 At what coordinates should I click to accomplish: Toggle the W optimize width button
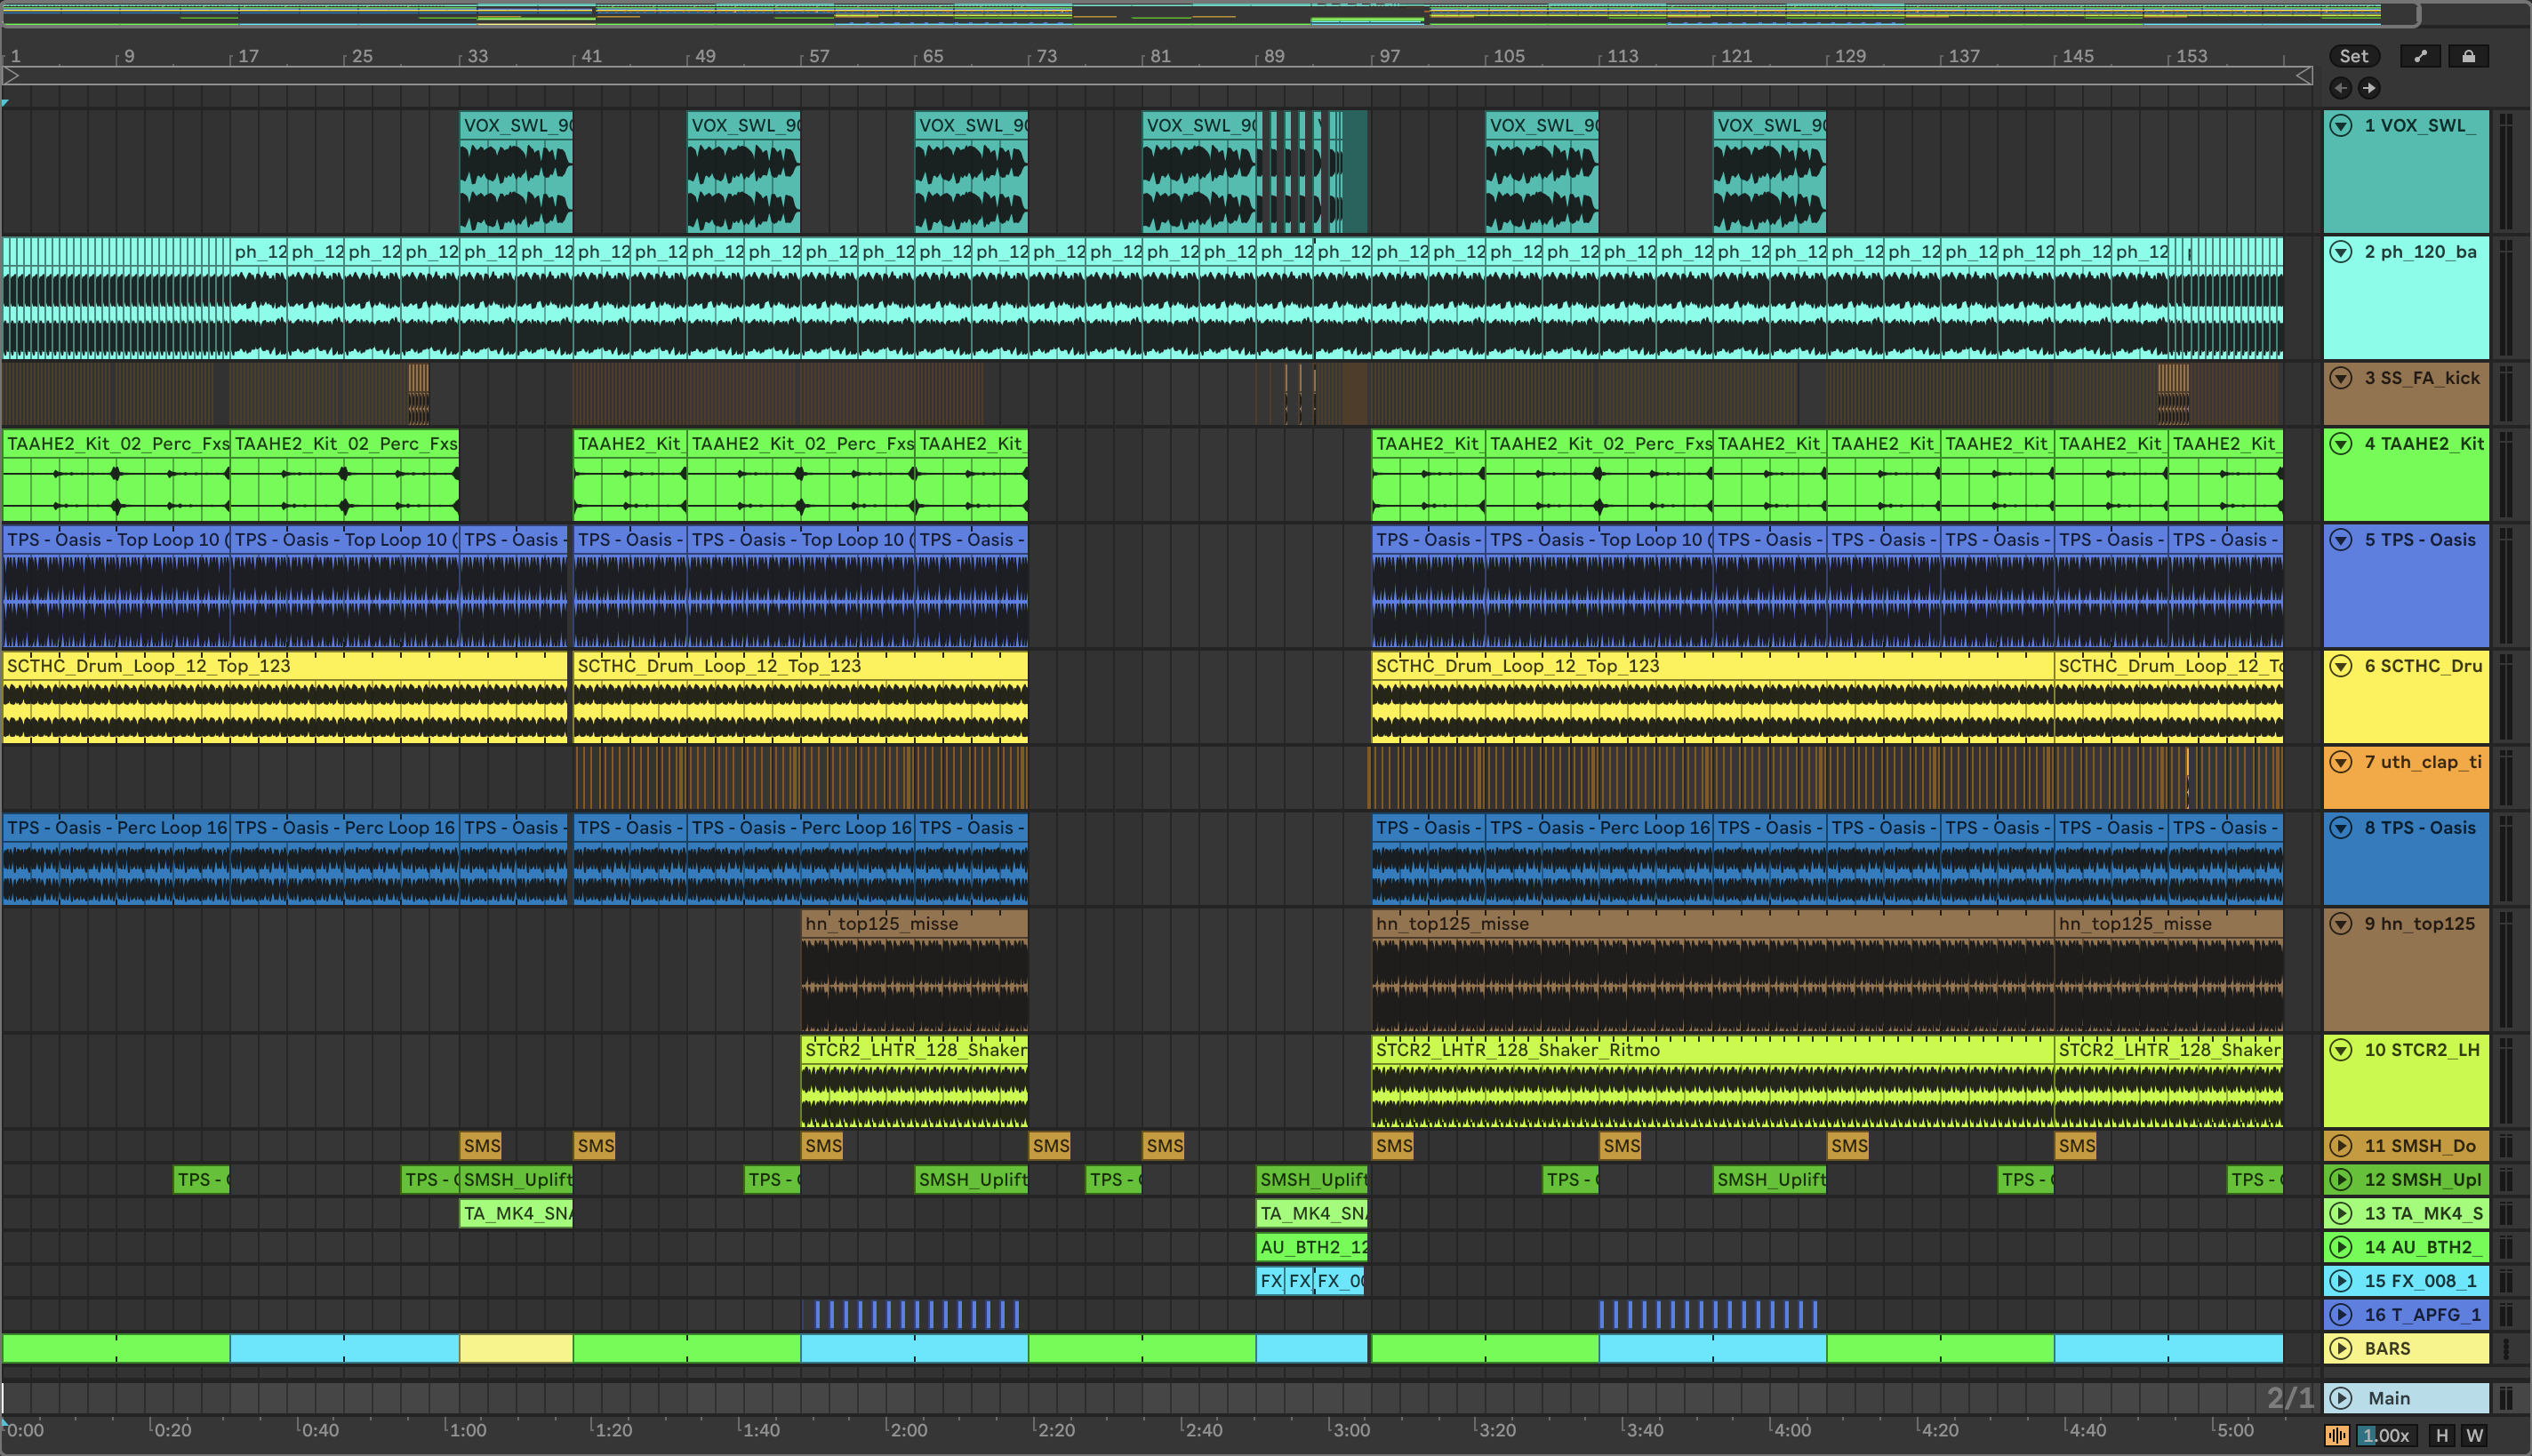tap(2475, 1435)
